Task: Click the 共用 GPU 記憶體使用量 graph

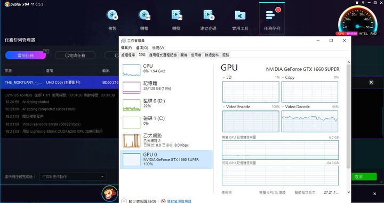Action: click(x=280, y=175)
